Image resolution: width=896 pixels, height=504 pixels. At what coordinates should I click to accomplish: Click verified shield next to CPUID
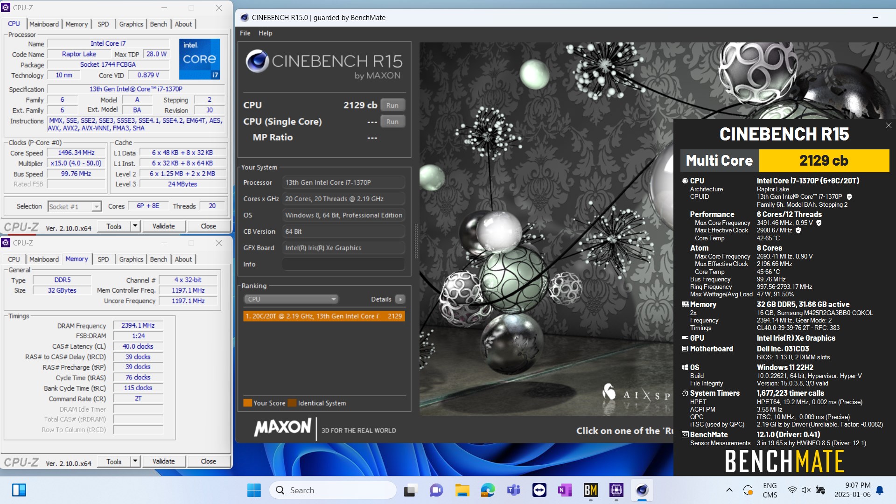click(x=849, y=197)
